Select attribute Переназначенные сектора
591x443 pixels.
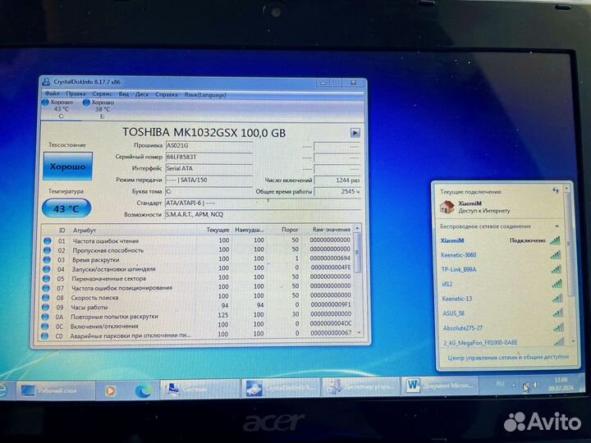[108, 279]
